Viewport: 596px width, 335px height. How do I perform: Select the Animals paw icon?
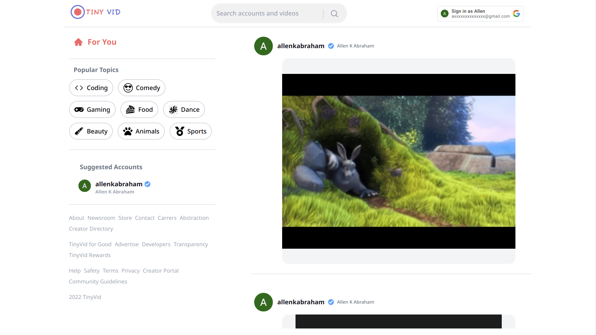(128, 131)
